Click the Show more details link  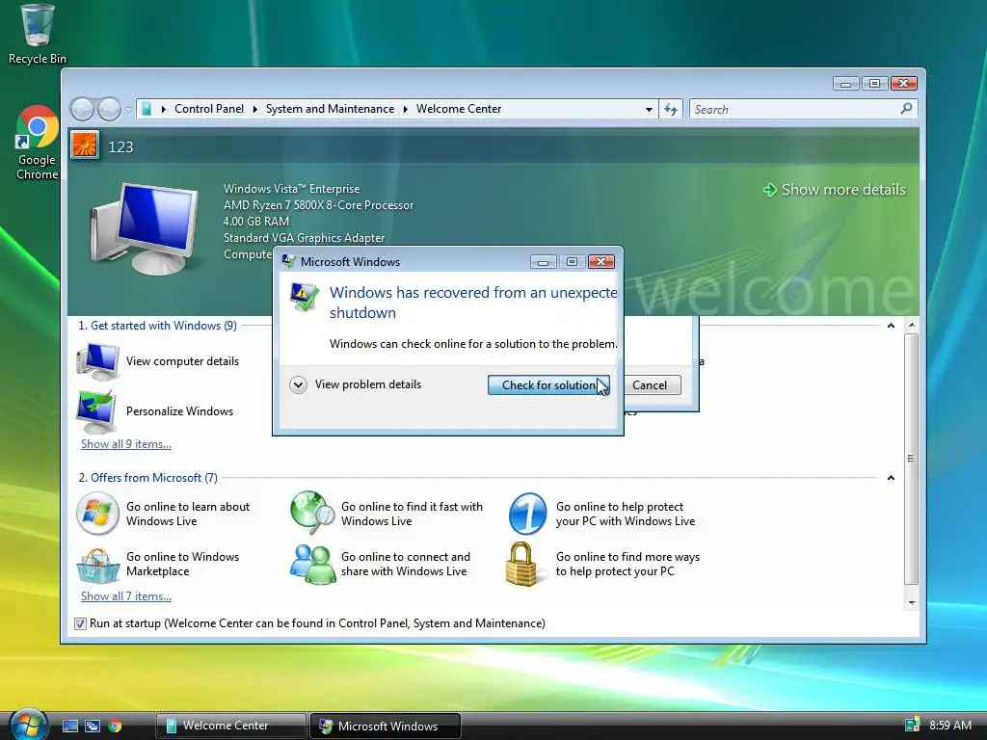(843, 190)
